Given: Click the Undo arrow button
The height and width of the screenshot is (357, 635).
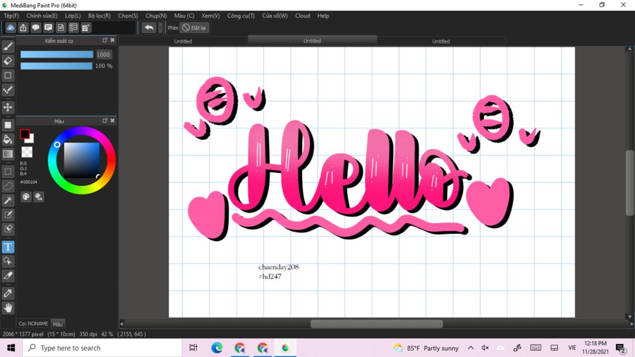Looking at the screenshot, I should [x=149, y=27].
